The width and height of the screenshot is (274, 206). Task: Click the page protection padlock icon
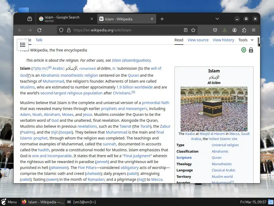tap(251, 50)
